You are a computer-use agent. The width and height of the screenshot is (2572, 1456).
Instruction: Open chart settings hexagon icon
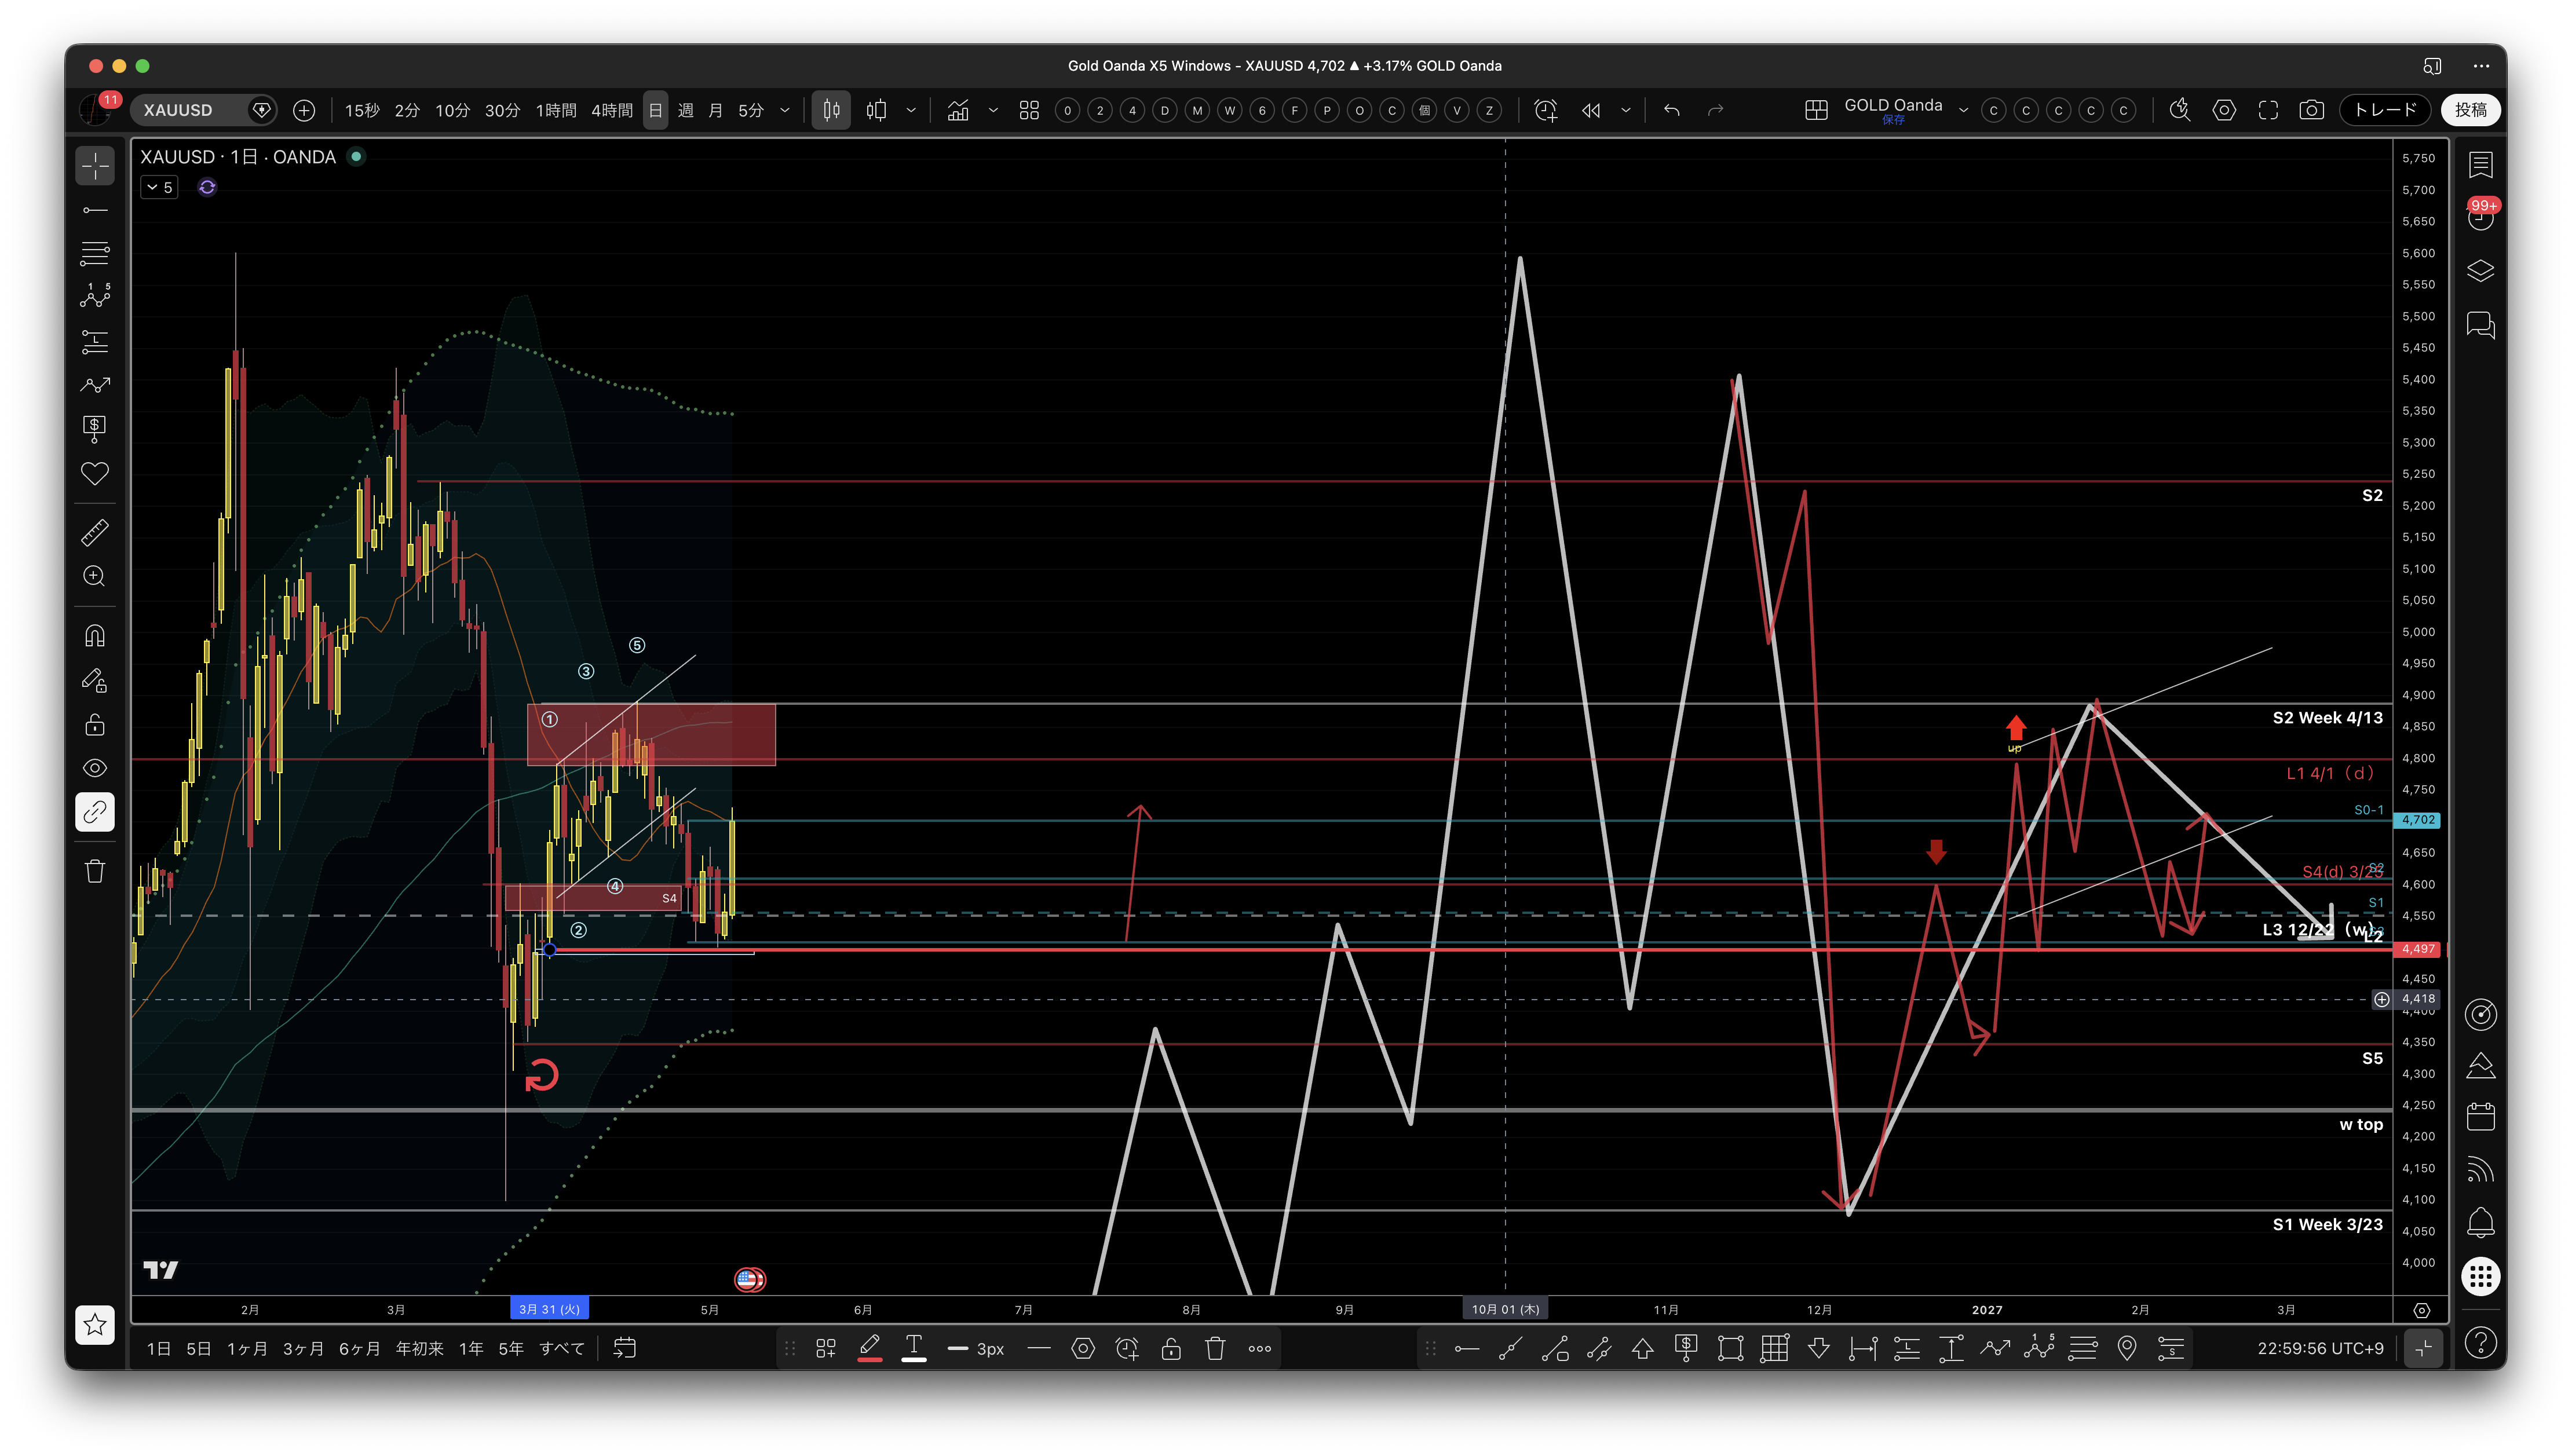(2224, 110)
